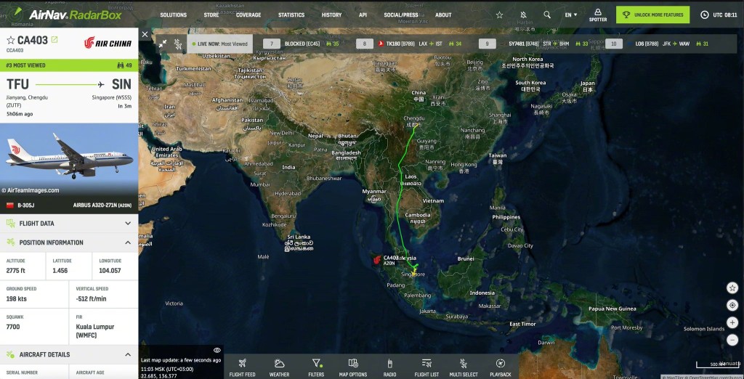744x379 pixels.
Task: Click the Playback icon in bottom toolbar
Action: pos(500,367)
